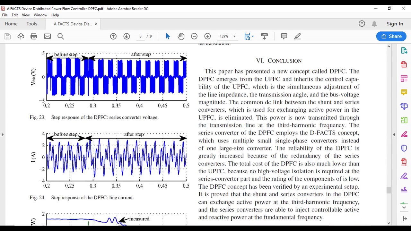411x231 pixels.
Task: Show more tools chevron in sidebar
Action: click(x=404, y=208)
